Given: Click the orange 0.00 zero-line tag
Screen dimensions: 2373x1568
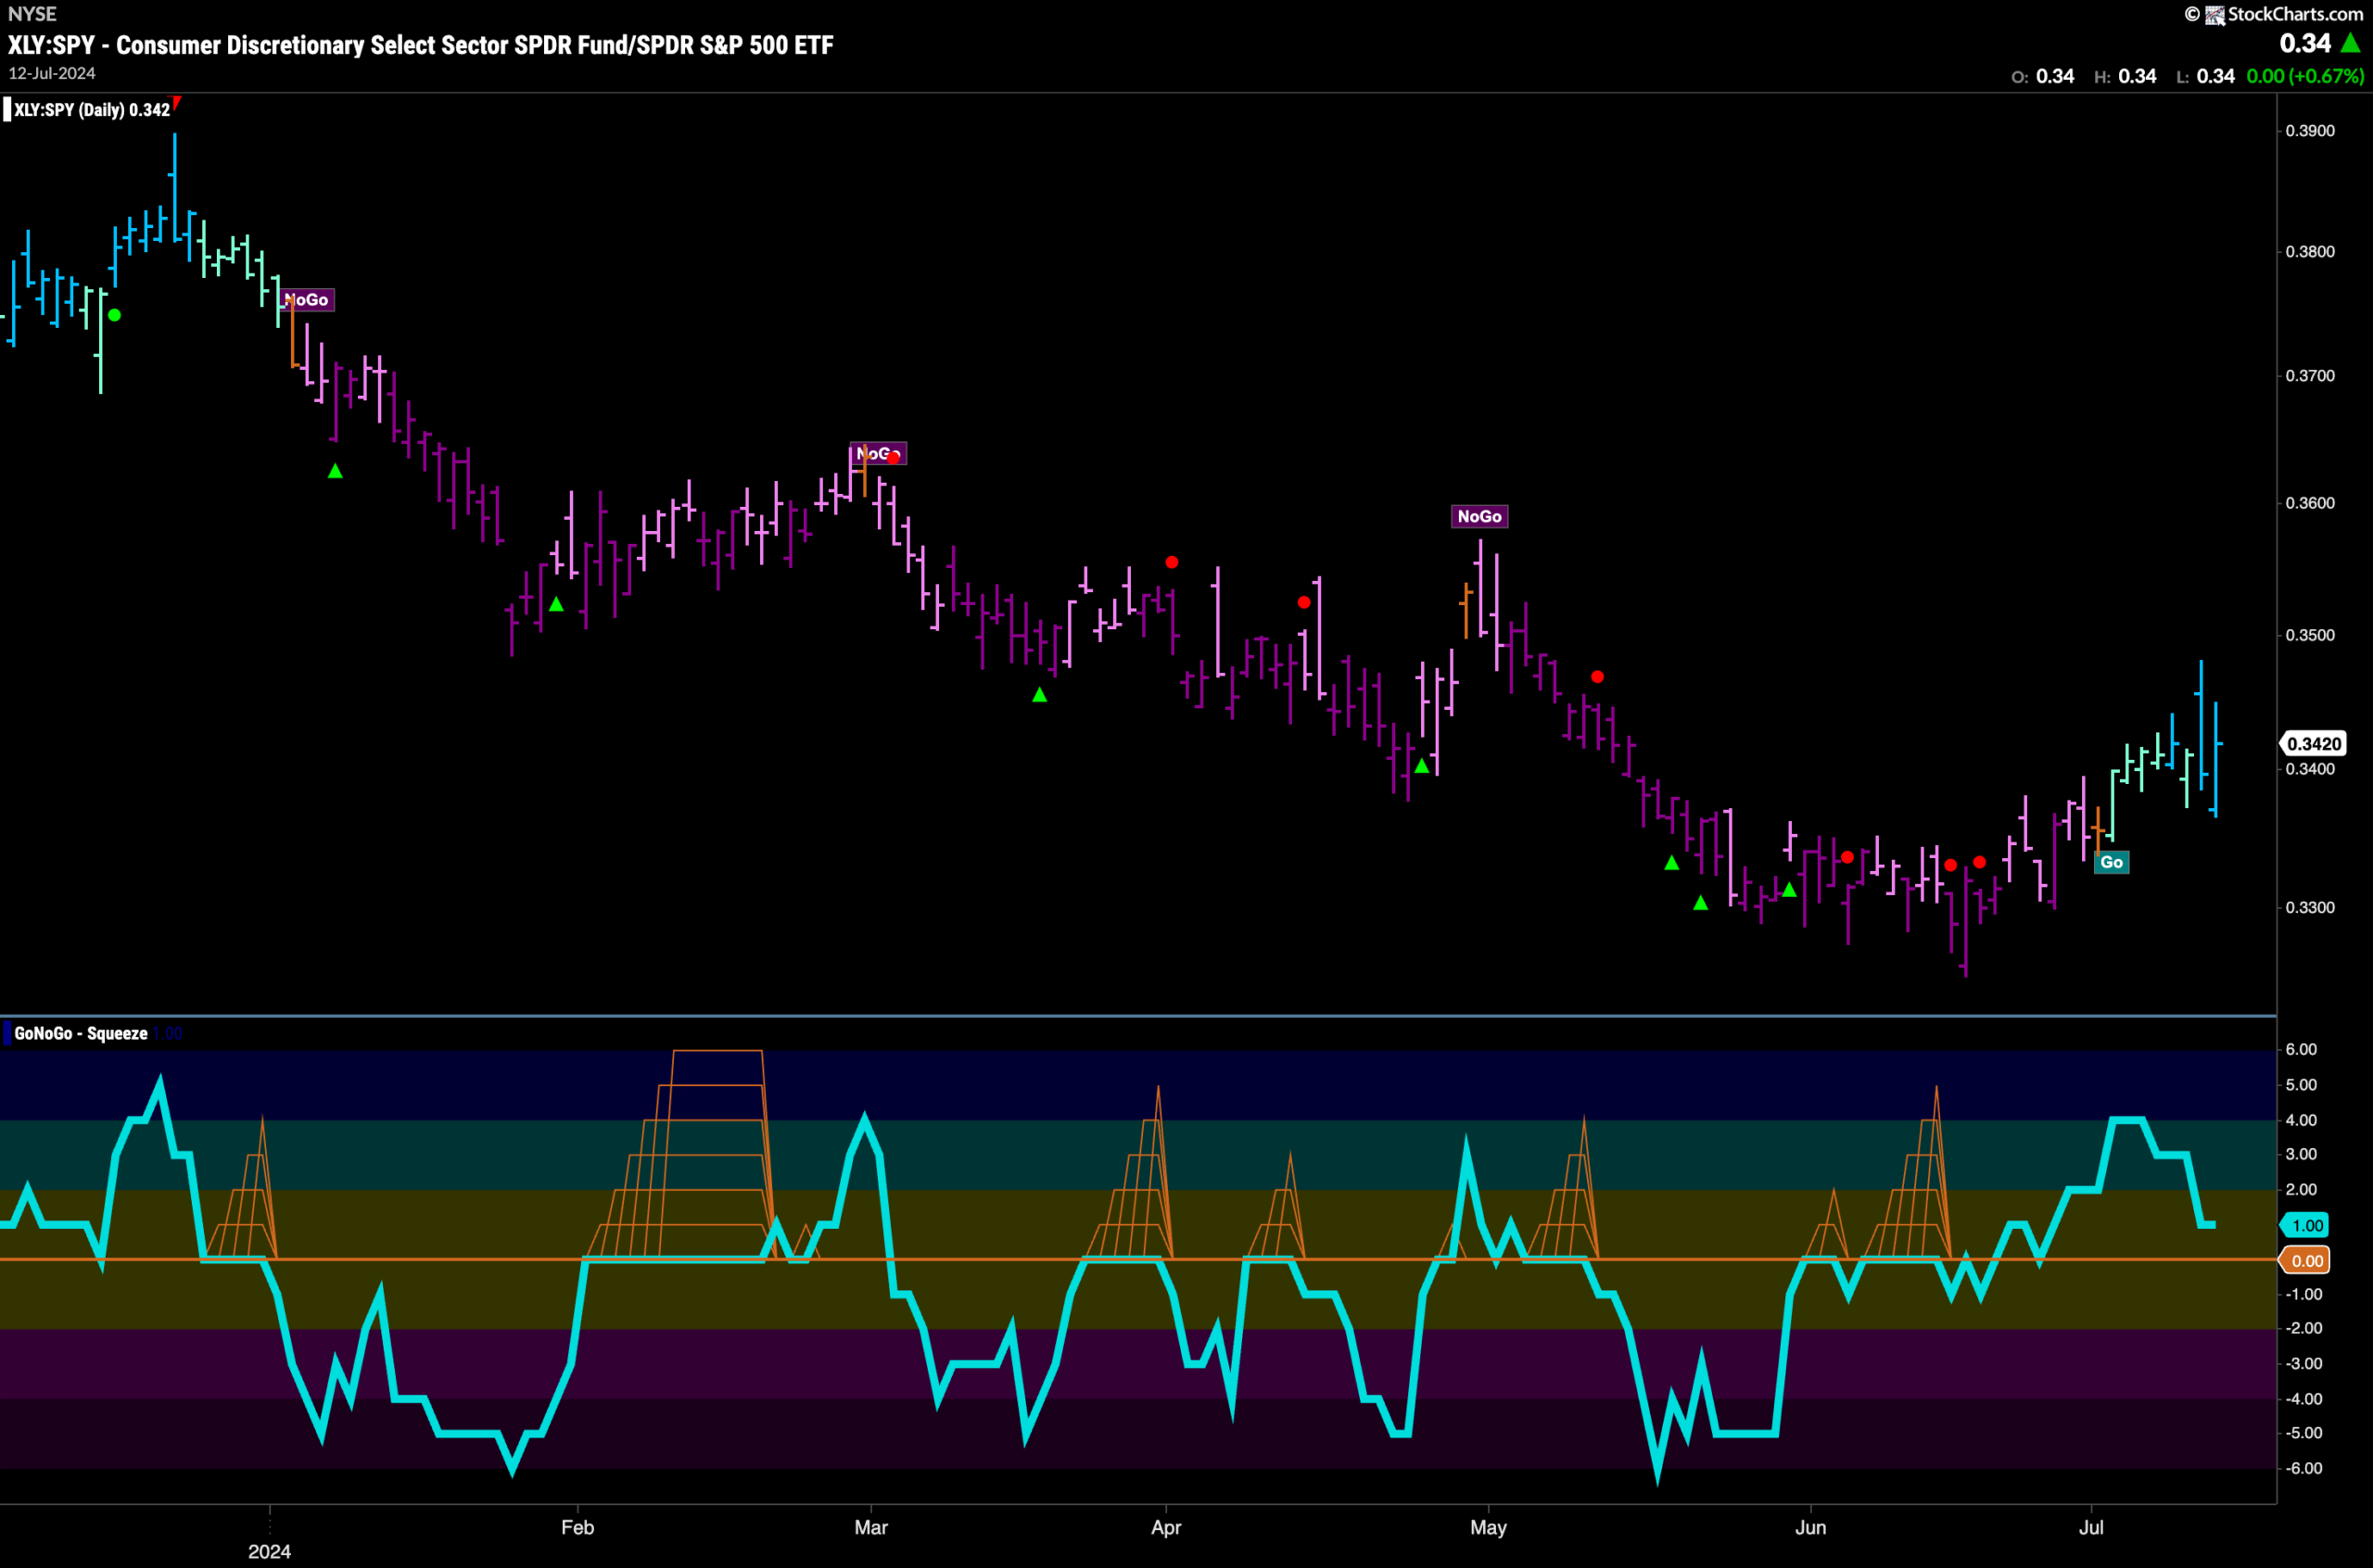Looking at the screenshot, I should coord(2305,1260).
